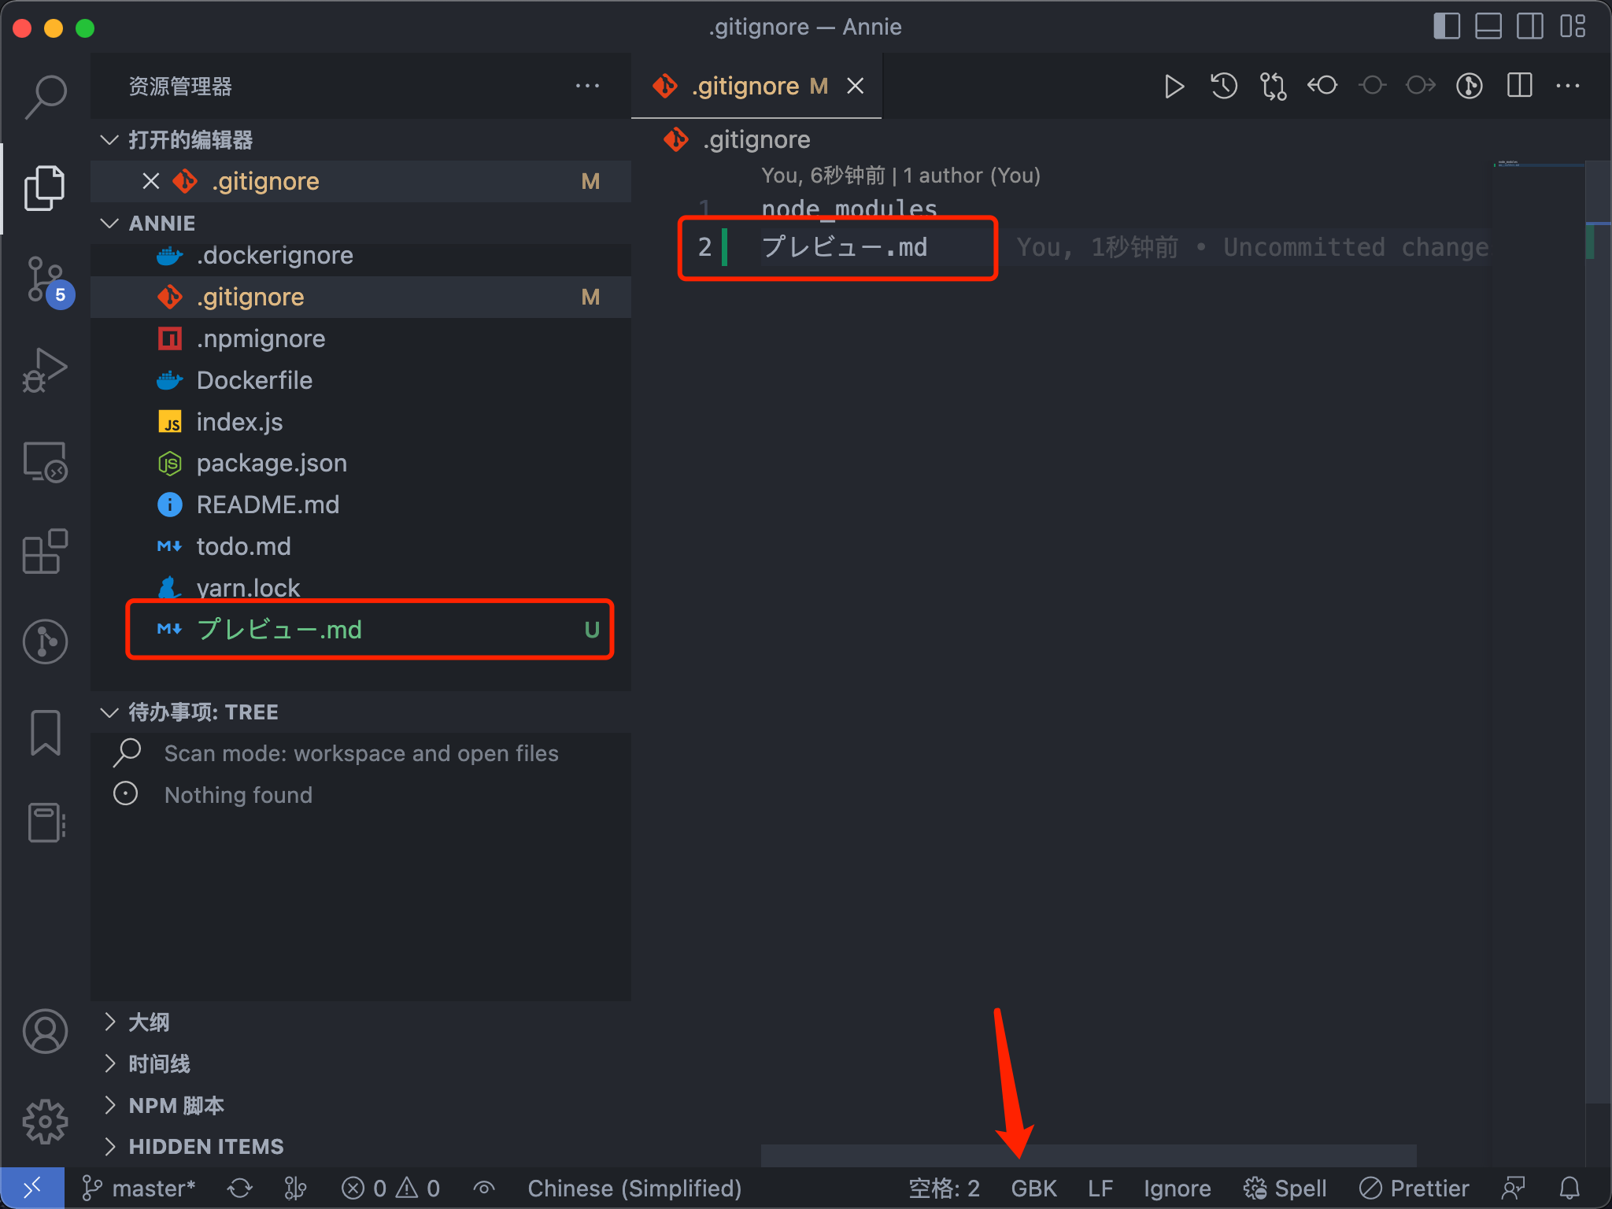The width and height of the screenshot is (1612, 1209).
Task: Click the Run play button in editor toolbar
Action: pyautogui.click(x=1174, y=86)
